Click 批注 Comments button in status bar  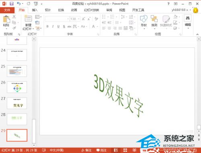click(101, 150)
